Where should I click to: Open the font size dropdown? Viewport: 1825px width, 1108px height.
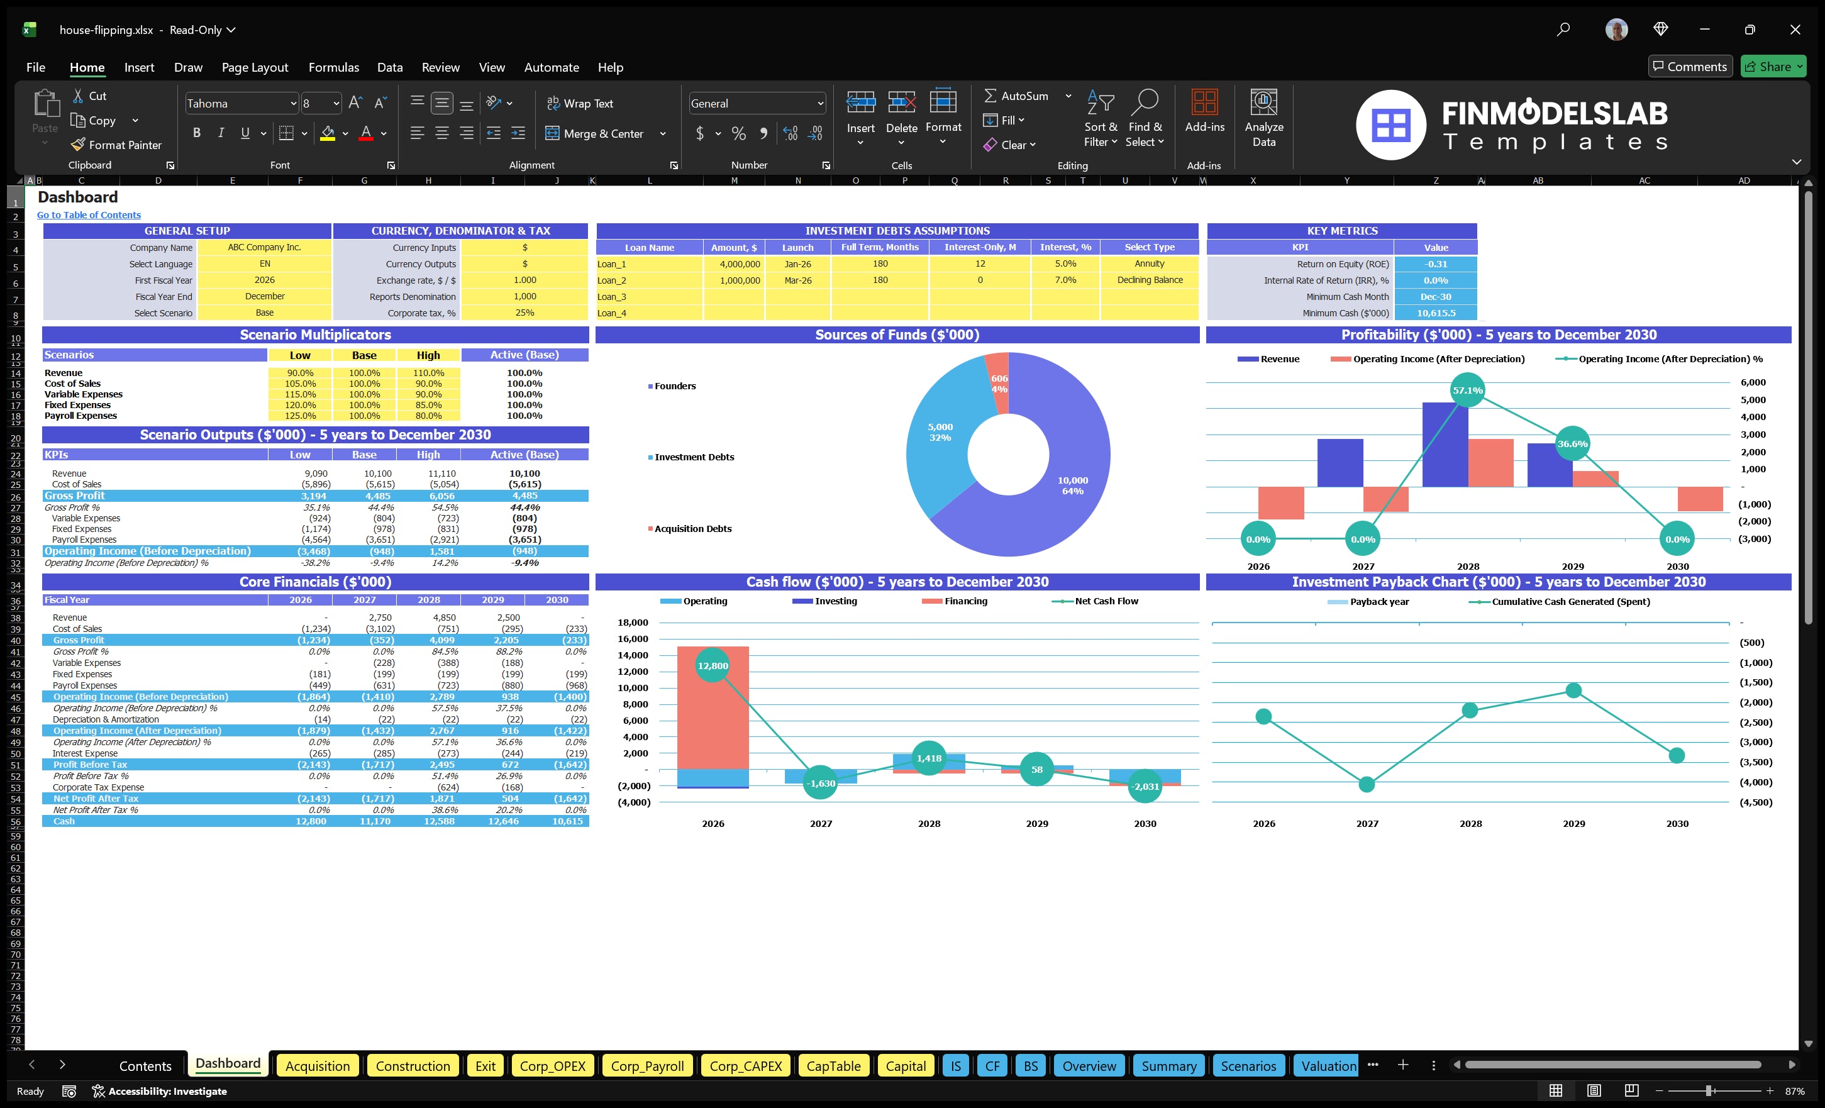pos(336,104)
